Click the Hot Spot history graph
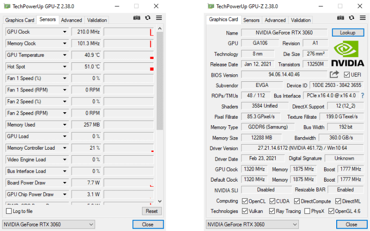Screen dimensions: 370x231 tap(129, 67)
